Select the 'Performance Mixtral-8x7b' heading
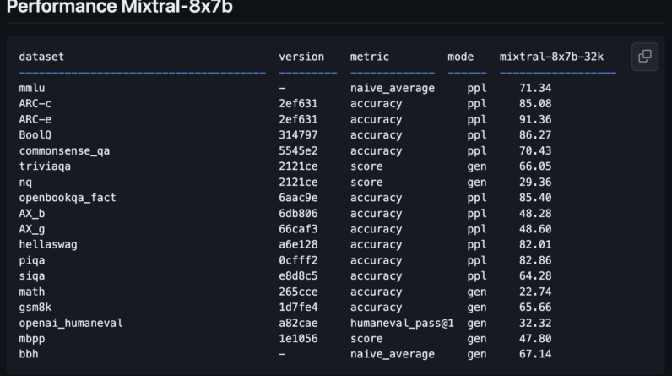Viewport: 672px width, 376px height. (120, 7)
